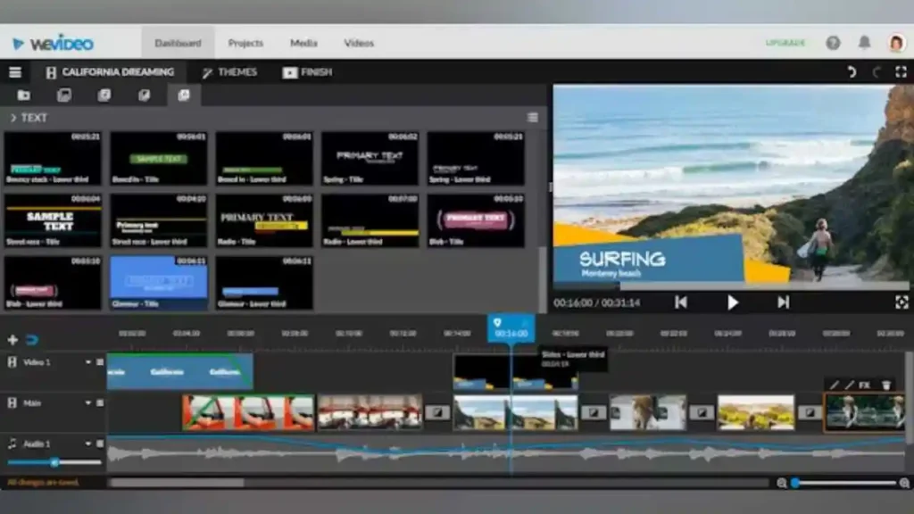914x514 pixels.
Task: Click the timeline vertical scrollbar
Action: 910,396
